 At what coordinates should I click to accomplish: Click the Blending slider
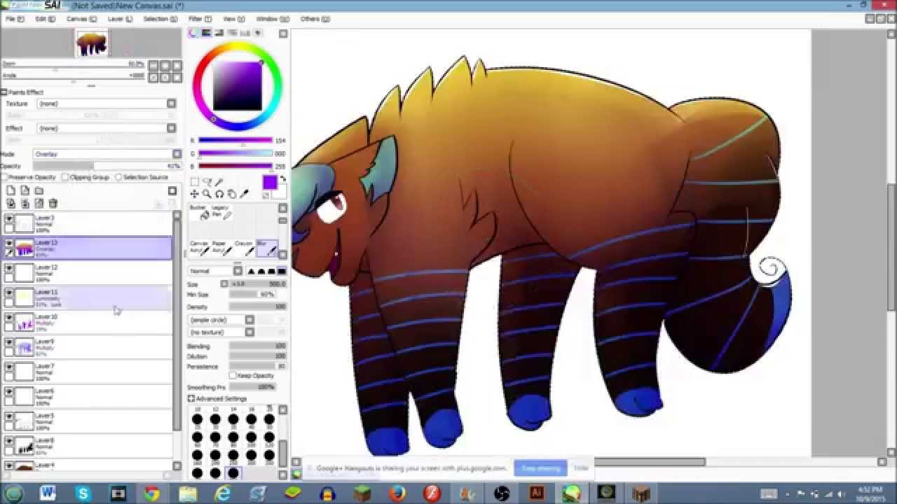pyautogui.click(x=258, y=346)
